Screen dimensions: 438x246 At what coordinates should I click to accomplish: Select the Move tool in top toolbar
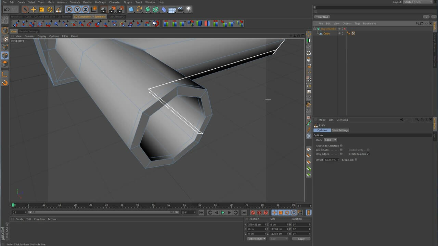pyautogui.click(x=34, y=10)
